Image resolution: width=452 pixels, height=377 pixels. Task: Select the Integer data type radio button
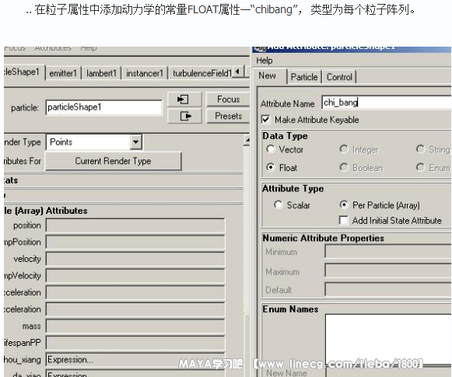coord(344,149)
